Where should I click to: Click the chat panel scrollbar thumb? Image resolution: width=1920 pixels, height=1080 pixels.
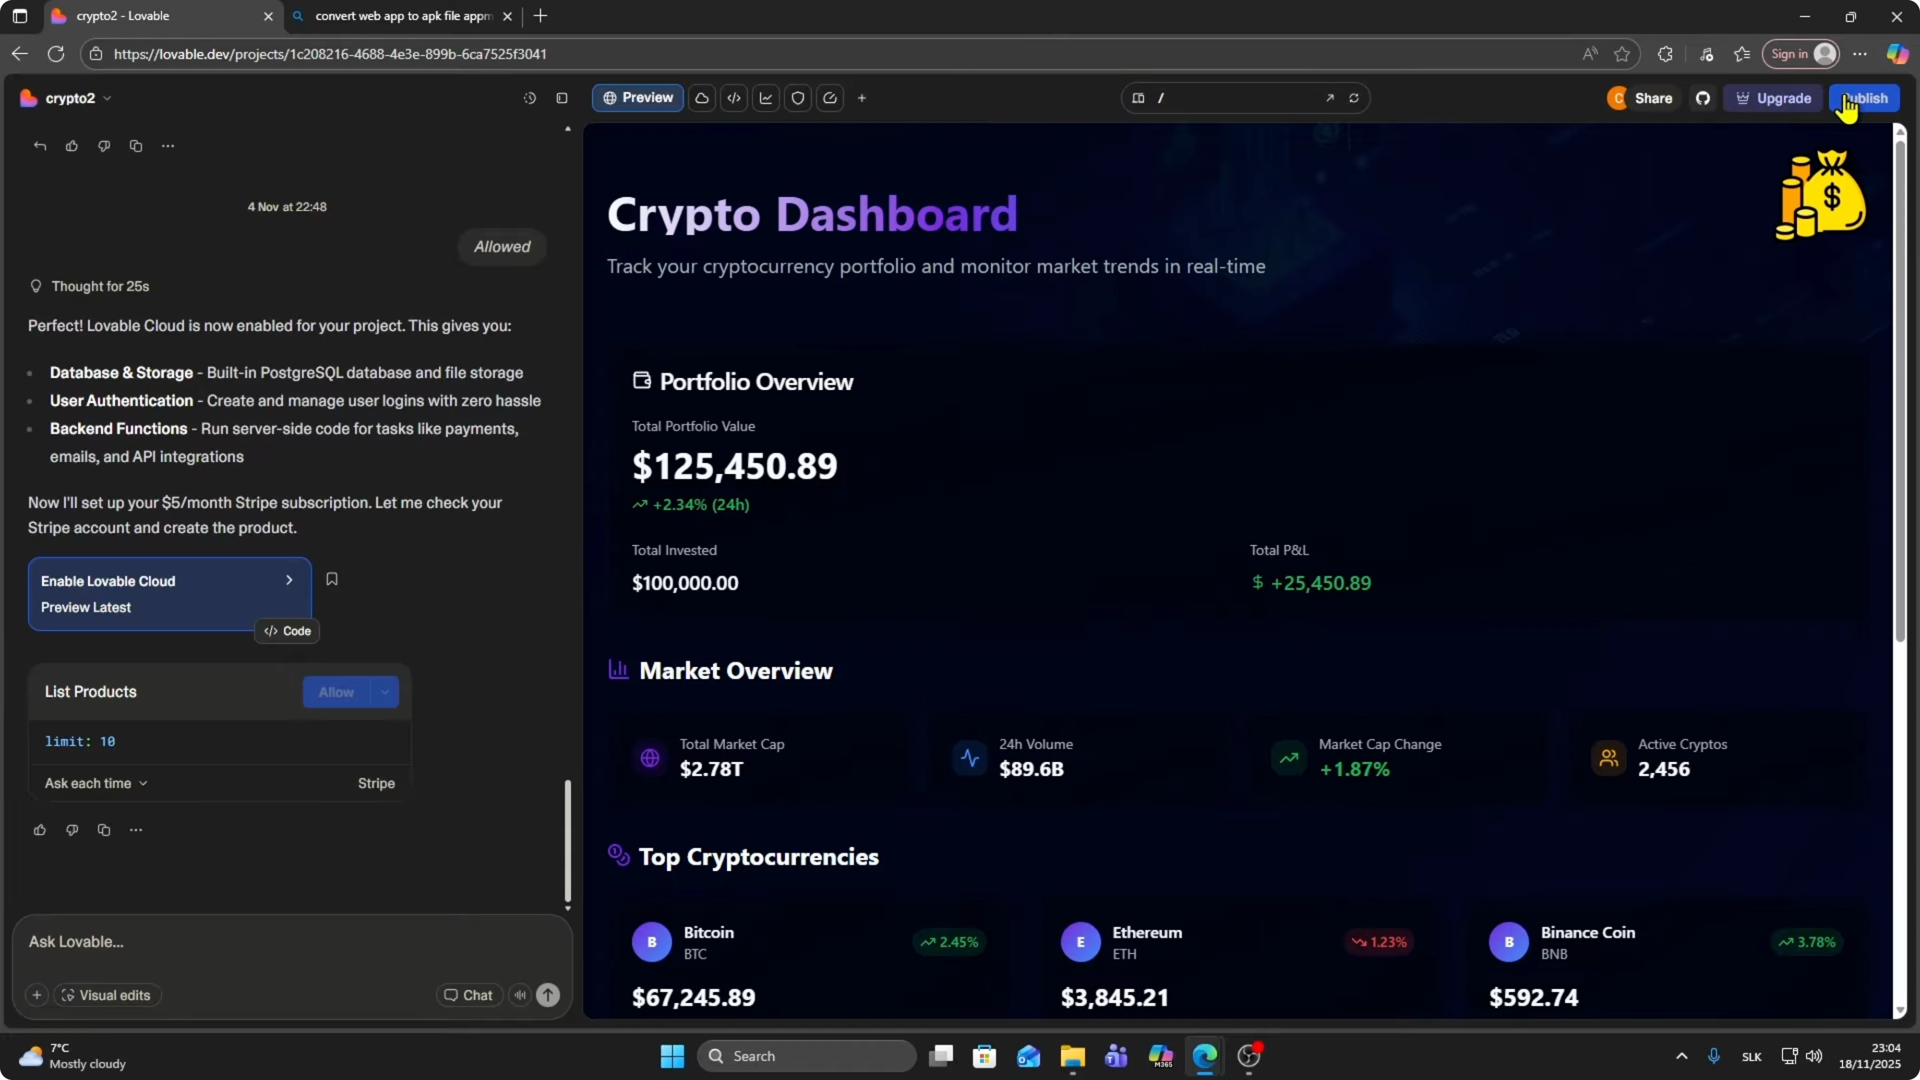[x=568, y=840]
